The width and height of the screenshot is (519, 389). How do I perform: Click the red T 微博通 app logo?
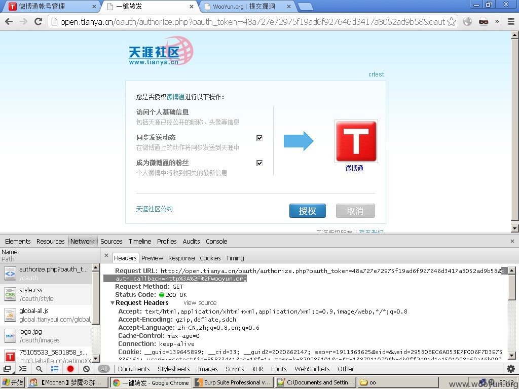tap(356, 141)
